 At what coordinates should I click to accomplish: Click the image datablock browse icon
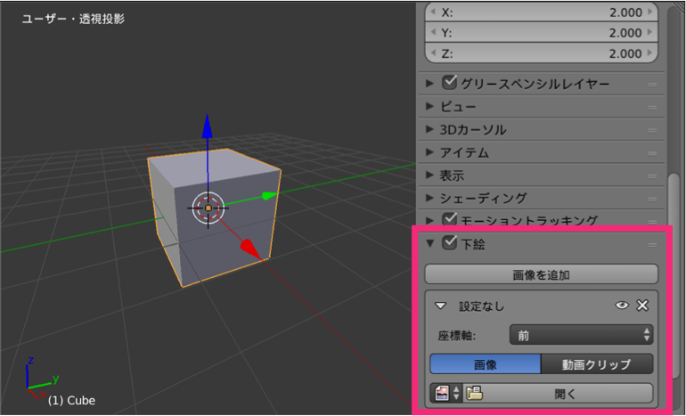point(445,393)
